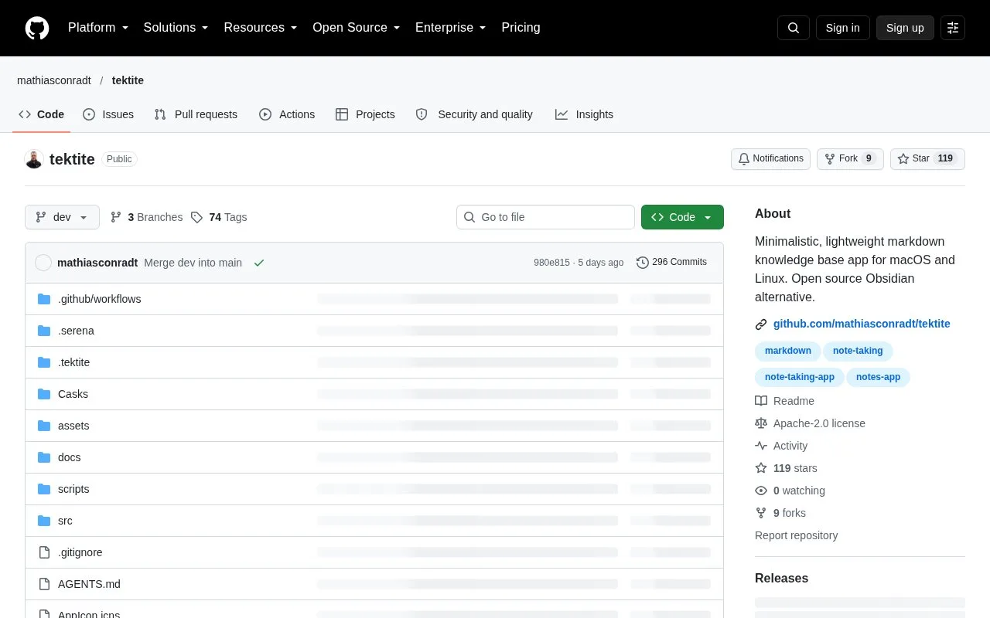Open the .gitignore file
The height and width of the screenshot is (618, 990).
point(80,552)
